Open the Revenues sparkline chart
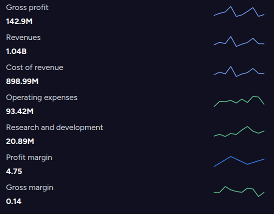Image resolution: width=274 pixels, height=214 pixels. pos(239,41)
